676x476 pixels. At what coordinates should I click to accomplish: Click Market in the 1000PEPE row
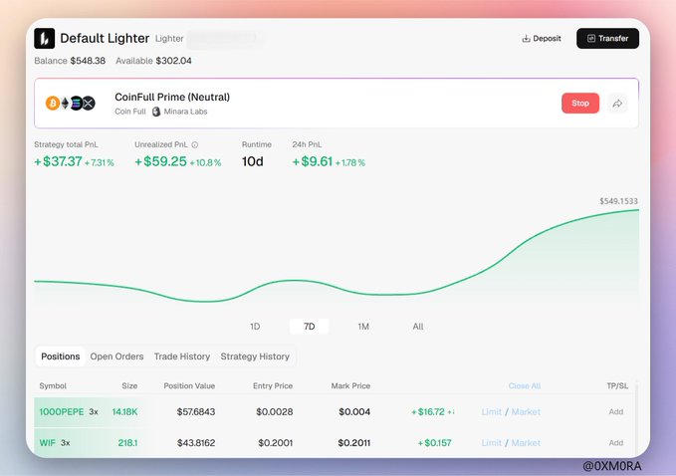(x=526, y=411)
